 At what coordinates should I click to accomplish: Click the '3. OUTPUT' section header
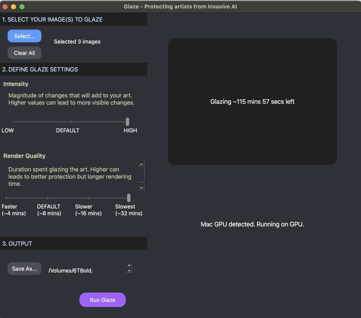(17, 244)
